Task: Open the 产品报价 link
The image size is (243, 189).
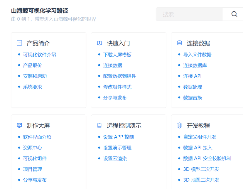Action: coord(33,65)
